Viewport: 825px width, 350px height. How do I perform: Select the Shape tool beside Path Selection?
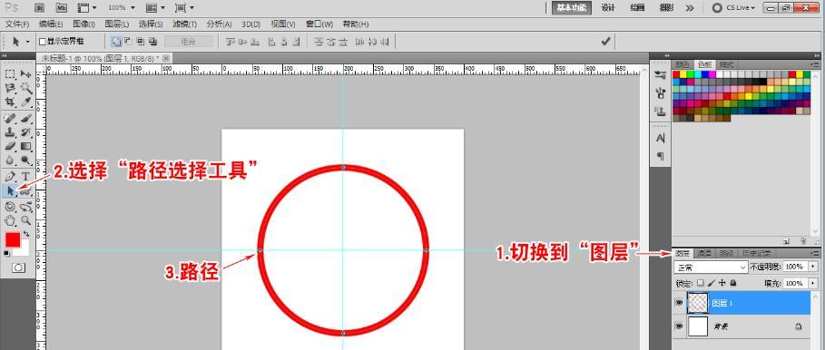tap(25, 192)
